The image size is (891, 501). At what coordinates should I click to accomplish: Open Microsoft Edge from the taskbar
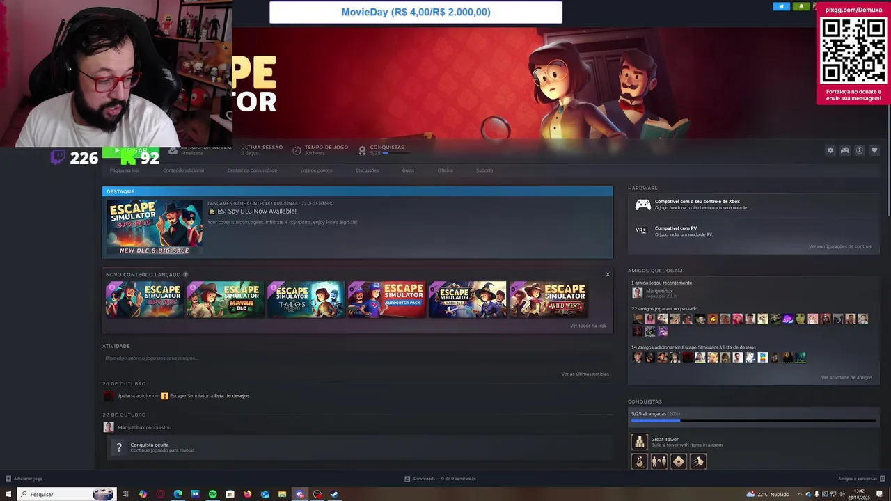pyautogui.click(x=178, y=494)
